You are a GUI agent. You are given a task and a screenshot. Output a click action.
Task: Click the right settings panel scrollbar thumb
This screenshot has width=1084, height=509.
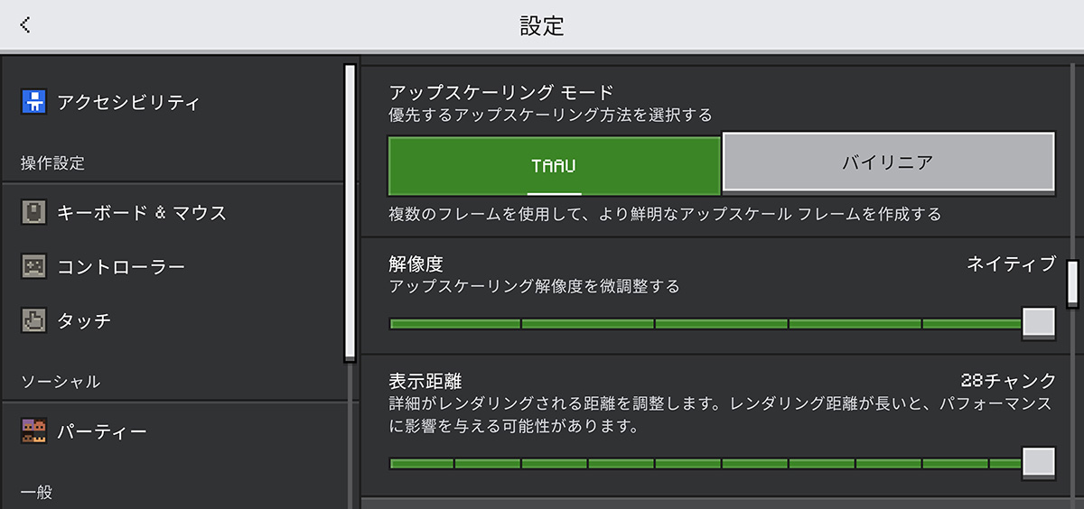click(1073, 284)
